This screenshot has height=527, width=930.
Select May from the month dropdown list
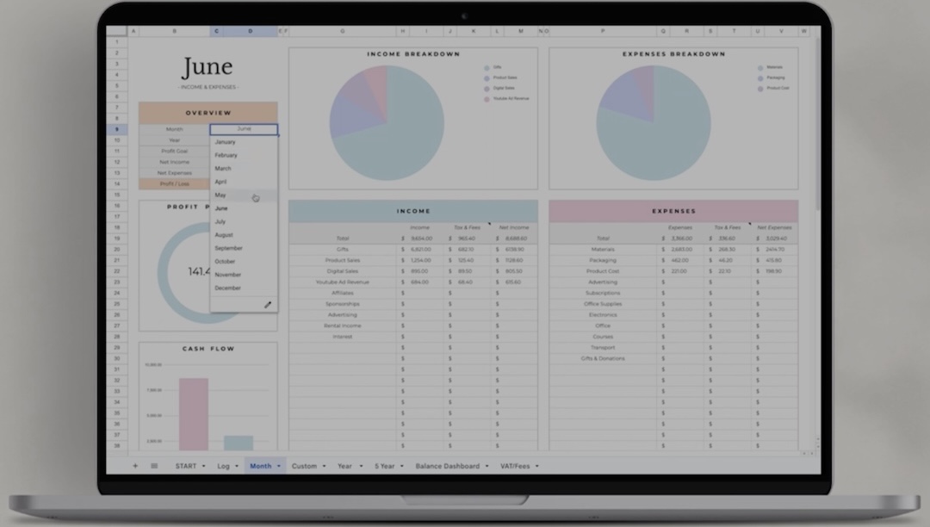(x=221, y=195)
